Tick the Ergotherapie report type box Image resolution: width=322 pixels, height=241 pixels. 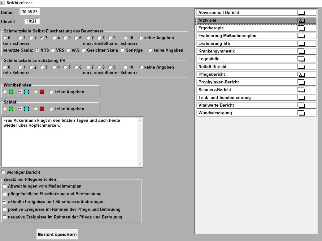tap(301, 28)
